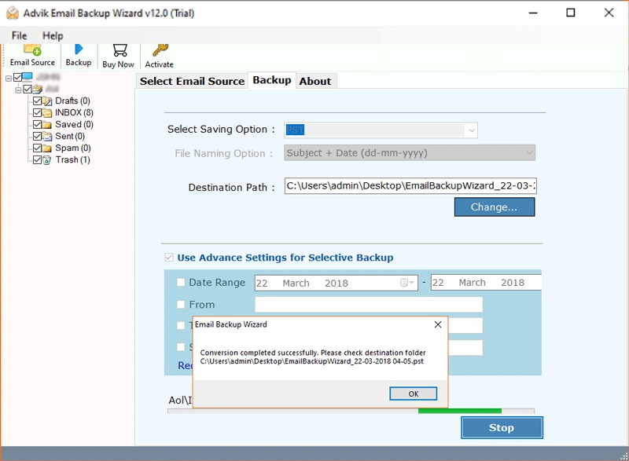Click the Activate key icon
Viewport: 629px width, 461px height.
click(160, 50)
